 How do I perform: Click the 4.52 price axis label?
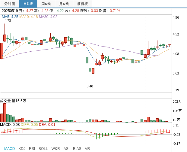click(x=176, y=34)
